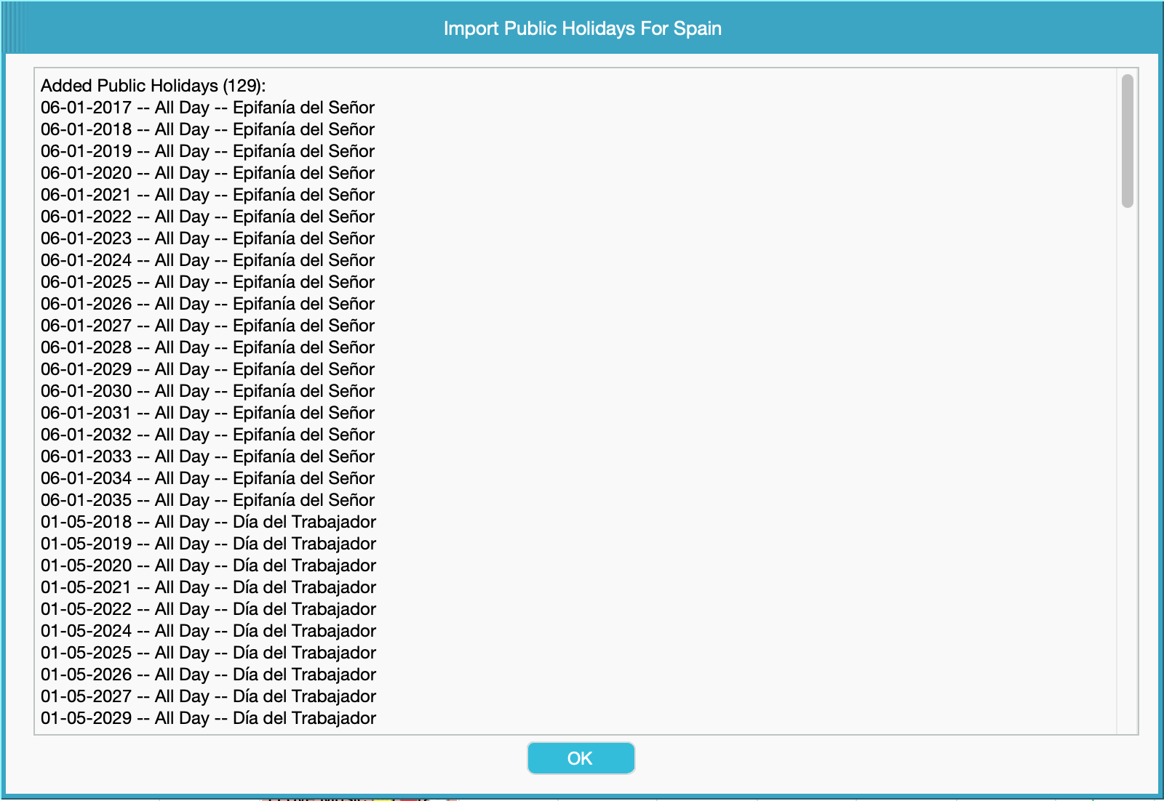Select the 01-05-2029 Día del Trabajador row
The image size is (1164, 801).
click(x=208, y=718)
